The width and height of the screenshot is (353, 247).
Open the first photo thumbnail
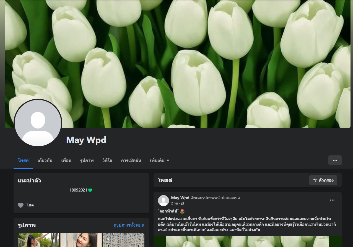(x=38, y=240)
